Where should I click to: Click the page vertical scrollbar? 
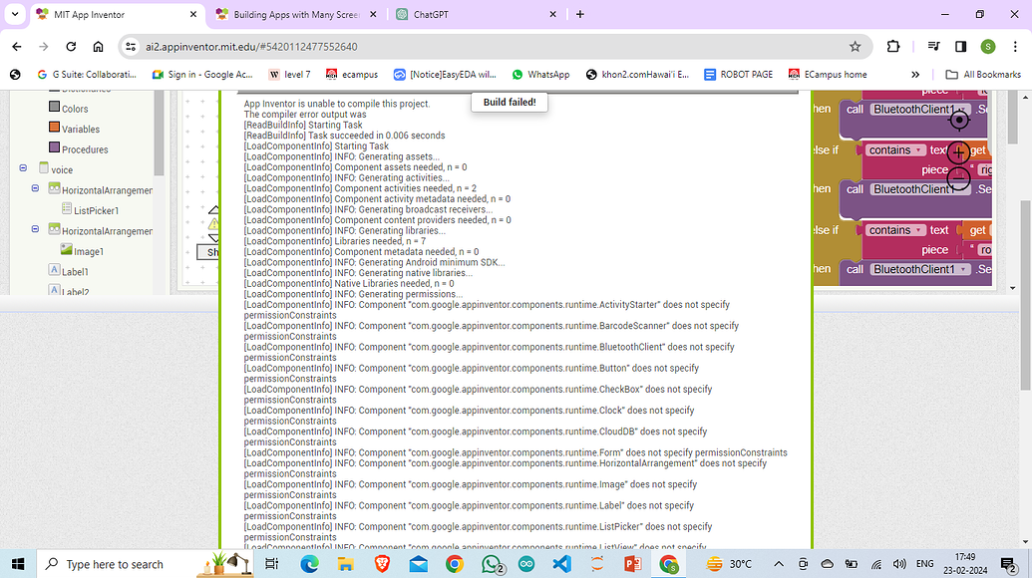coord(1025,296)
